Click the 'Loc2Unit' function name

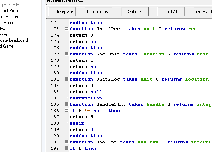(108, 54)
